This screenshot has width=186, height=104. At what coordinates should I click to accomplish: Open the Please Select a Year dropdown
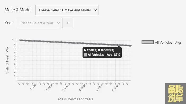[x=39, y=23]
